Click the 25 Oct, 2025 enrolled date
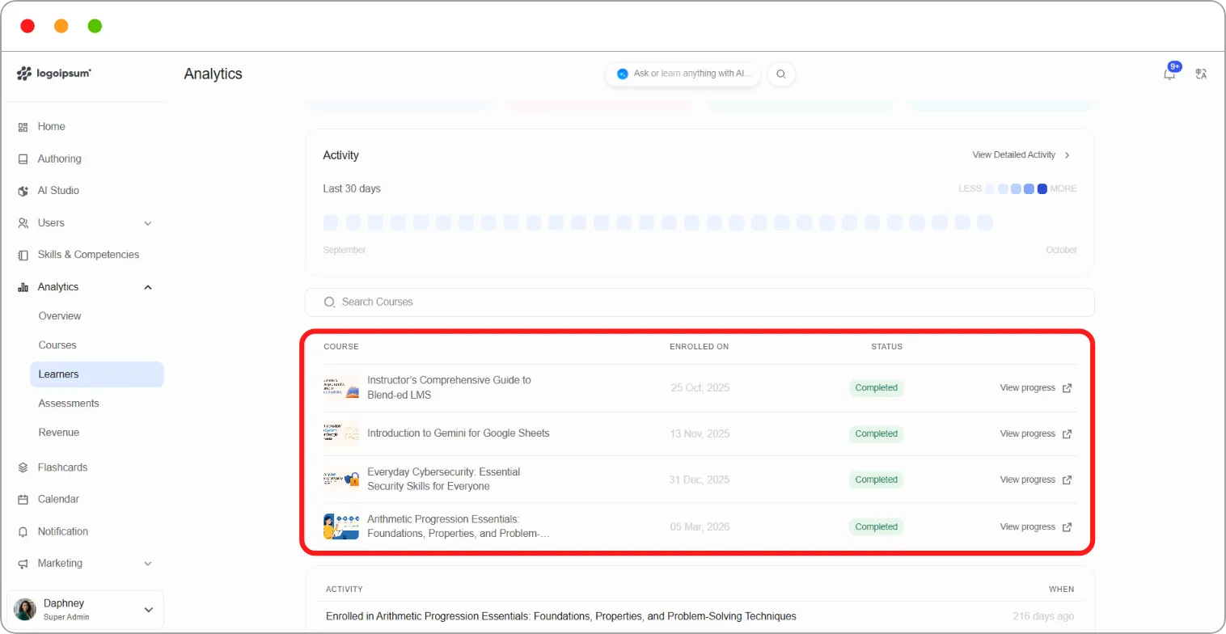 [700, 388]
